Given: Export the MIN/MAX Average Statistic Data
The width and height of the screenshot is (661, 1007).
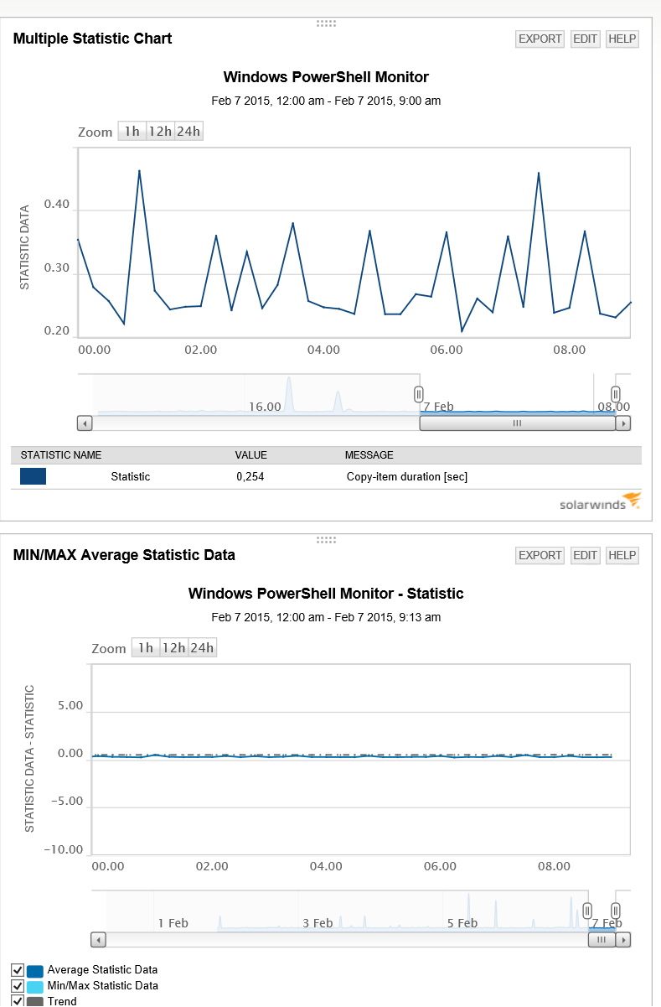Looking at the screenshot, I should [x=540, y=555].
